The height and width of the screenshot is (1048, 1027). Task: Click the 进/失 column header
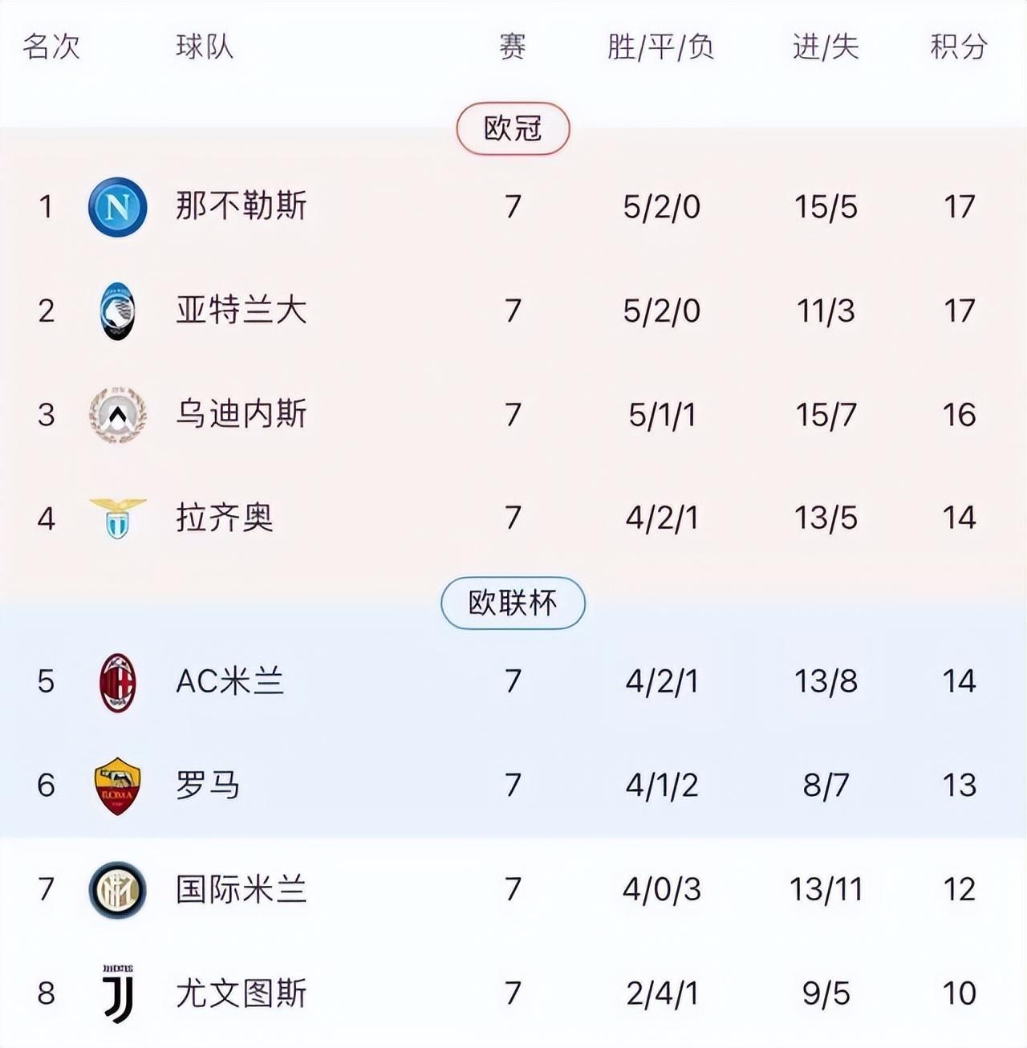click(x=826, y=47)
